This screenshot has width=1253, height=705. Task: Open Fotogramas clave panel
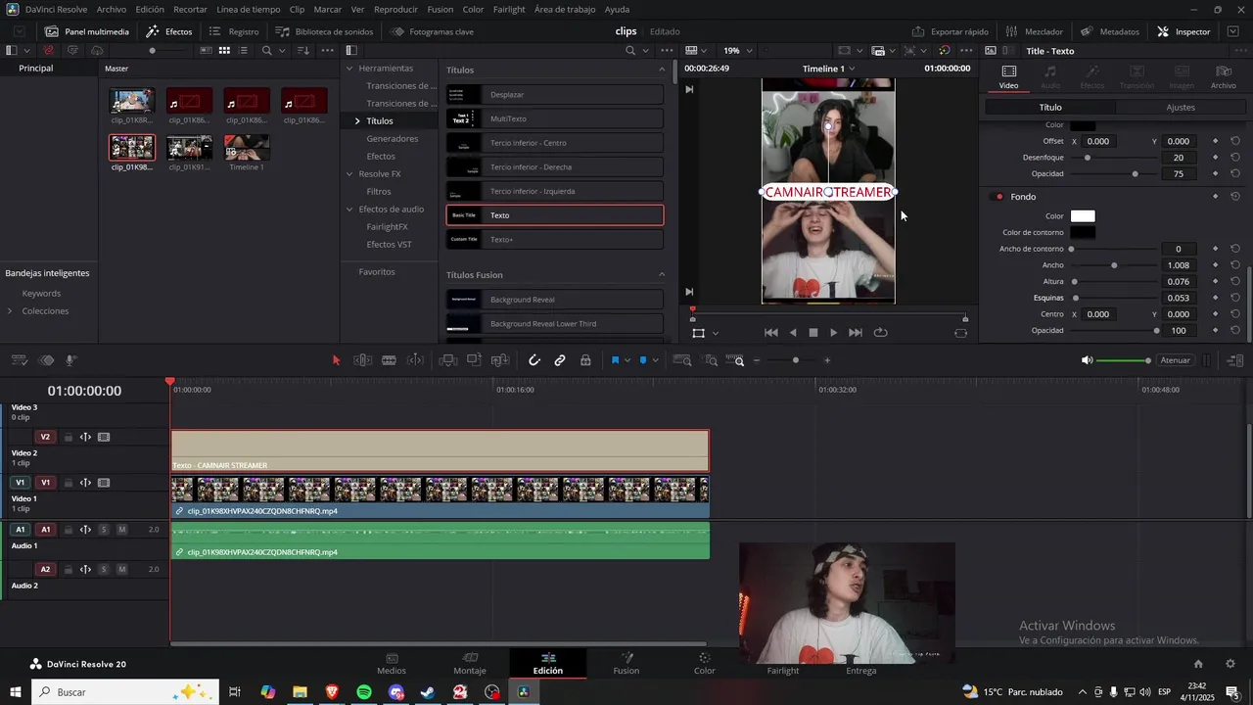(x=432, y=31)
